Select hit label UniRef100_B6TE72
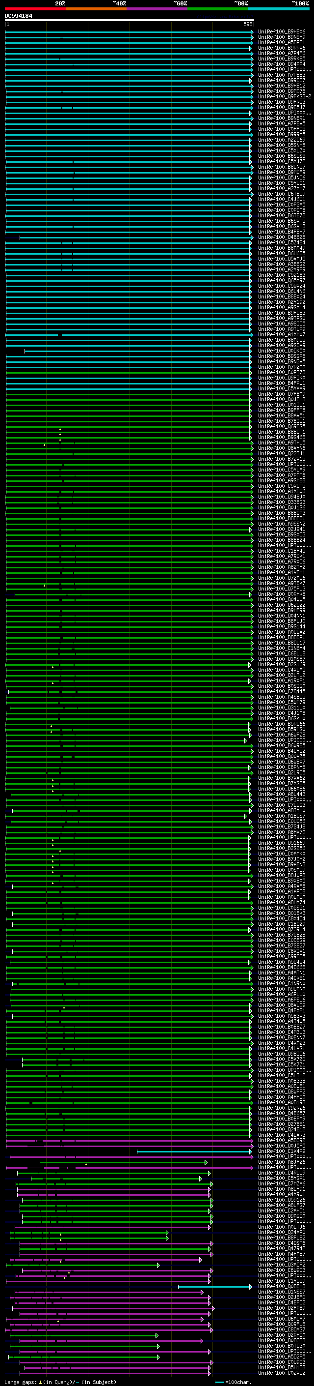The width and height of the screenshot is (314, 1386). pyautogui.click(x=282, y=216)
